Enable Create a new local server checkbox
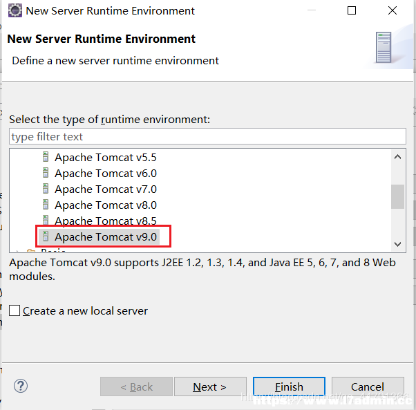Viewport: 416px width, 410px height. 15,310
